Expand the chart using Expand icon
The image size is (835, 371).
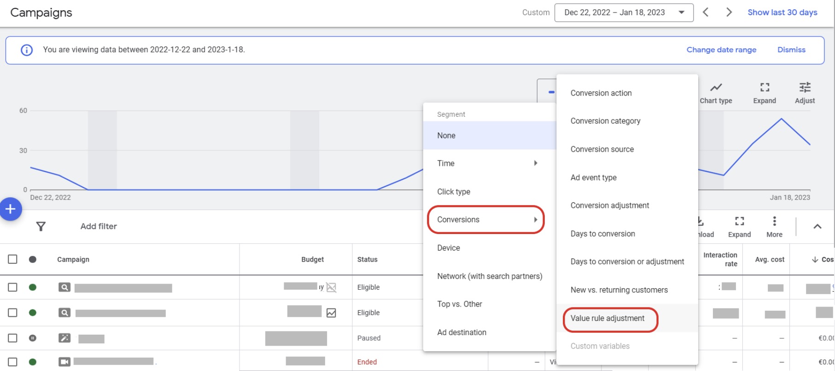[x=765, y=88]
